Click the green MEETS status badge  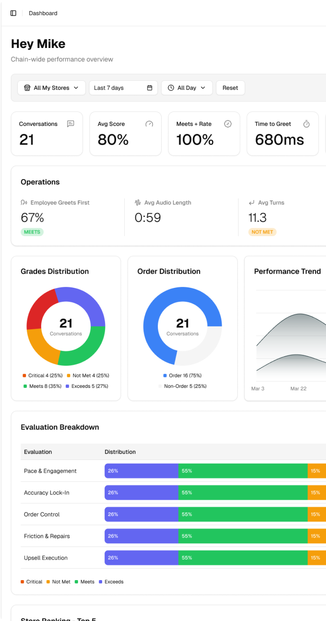coord(32,232)
